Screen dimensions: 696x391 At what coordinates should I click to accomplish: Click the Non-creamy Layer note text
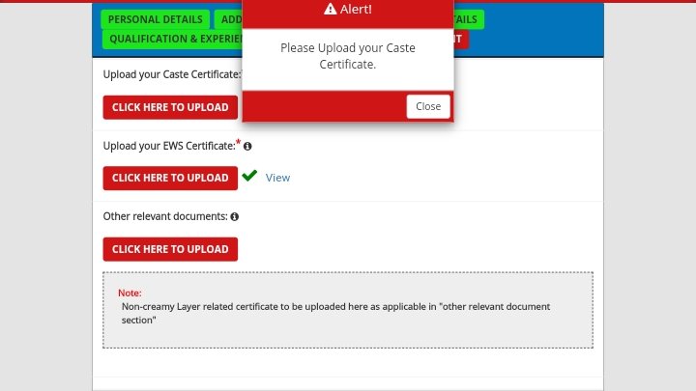[335, 314]
